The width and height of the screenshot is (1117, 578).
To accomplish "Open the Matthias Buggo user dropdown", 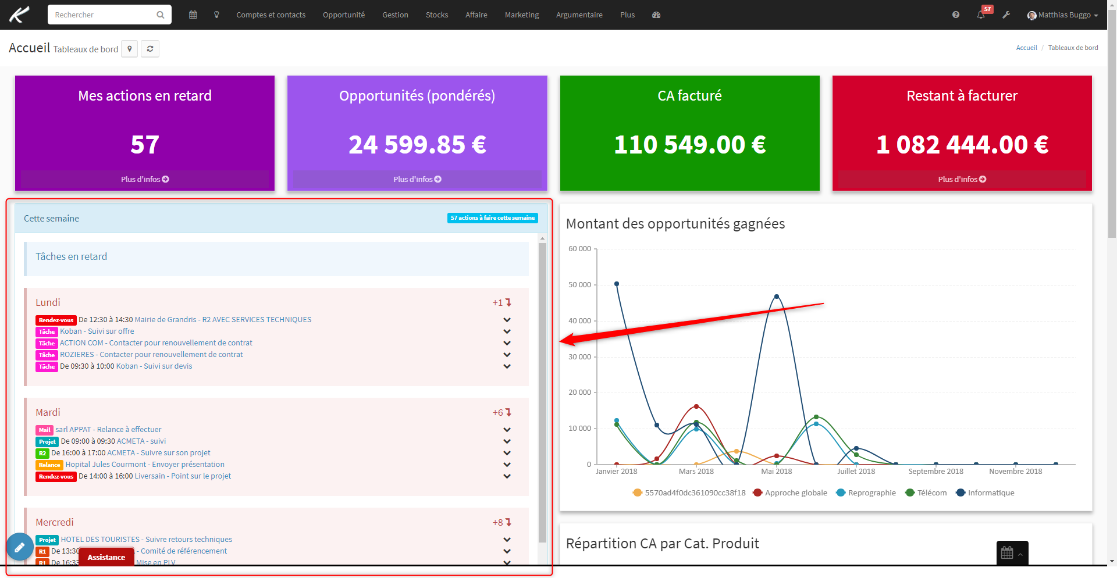I will coord(1063,15).
